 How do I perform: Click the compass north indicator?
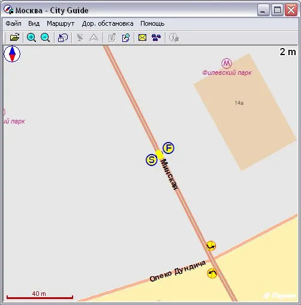[12, 54]
